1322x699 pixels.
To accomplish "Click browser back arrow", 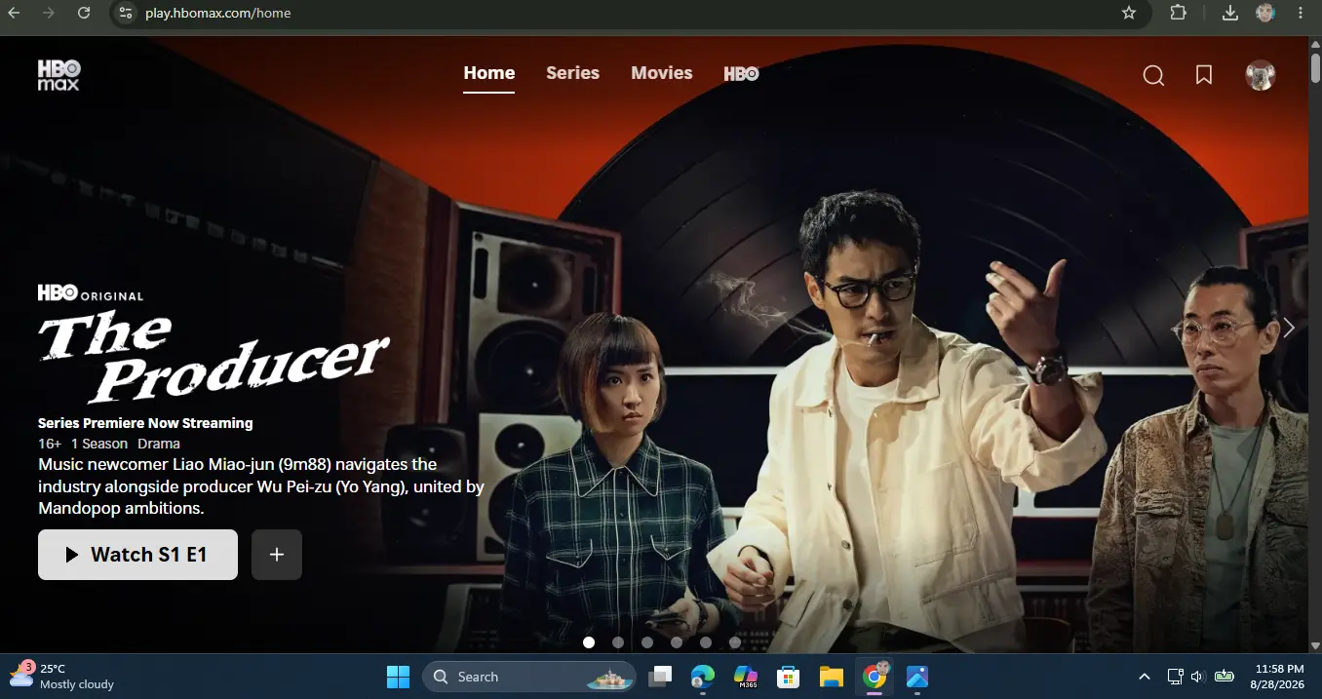I will pos(14,13).
